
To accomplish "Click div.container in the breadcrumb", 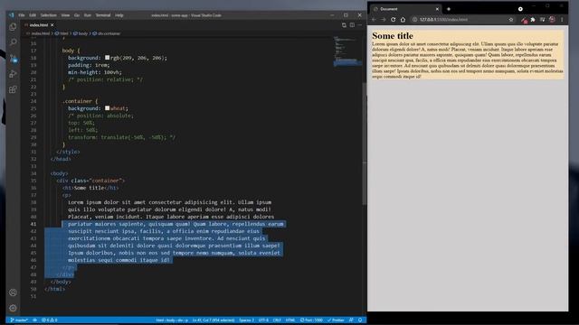I will click(107, 33).
